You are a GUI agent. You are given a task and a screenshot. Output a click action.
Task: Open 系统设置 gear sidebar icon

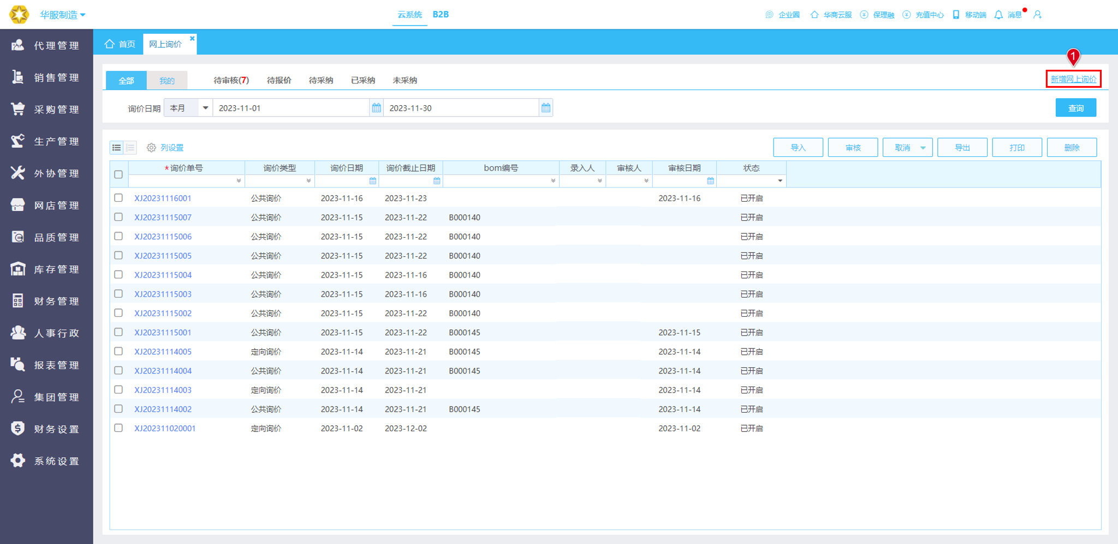coord(17,461)
